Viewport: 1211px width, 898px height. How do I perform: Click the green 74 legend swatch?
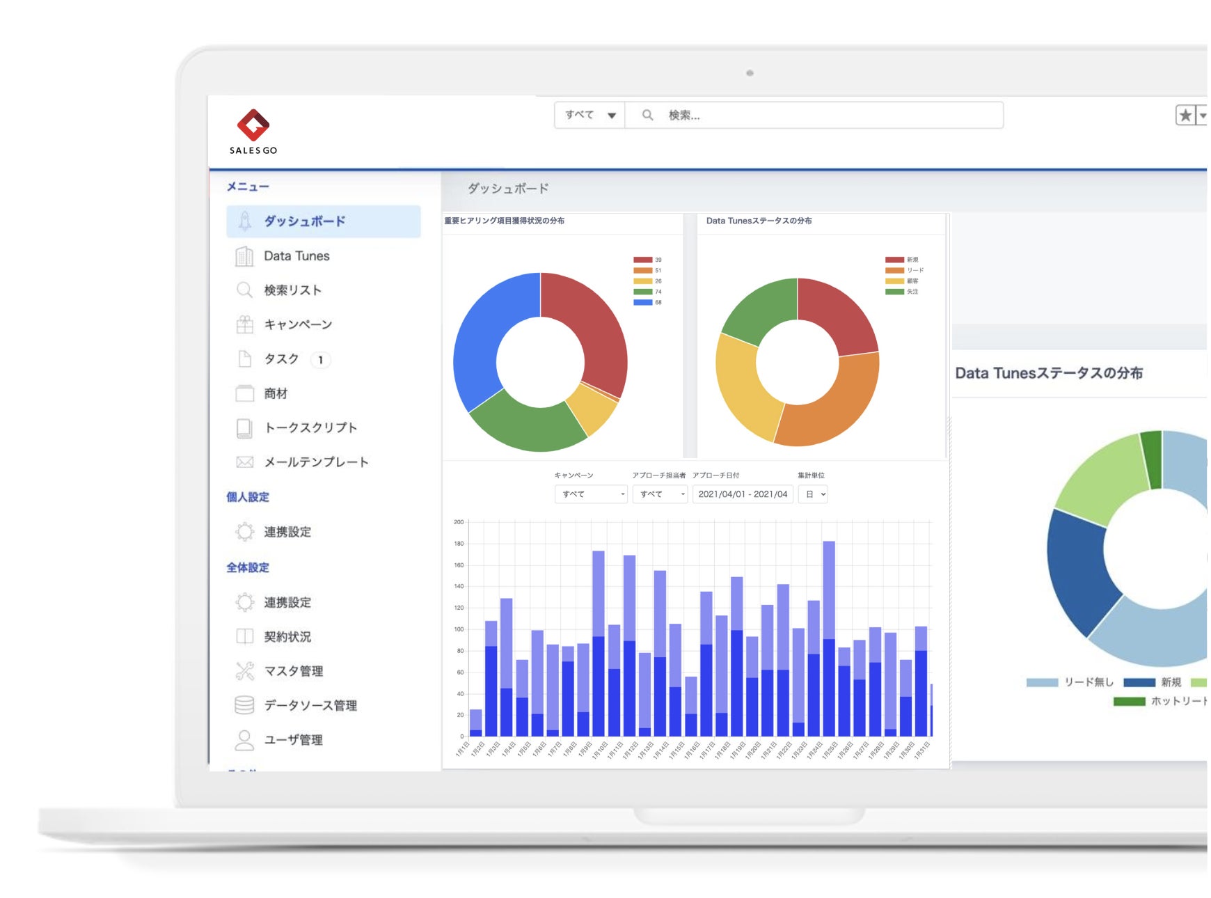pos(642,292)
